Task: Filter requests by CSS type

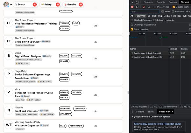Action: (x=154, y=16)
